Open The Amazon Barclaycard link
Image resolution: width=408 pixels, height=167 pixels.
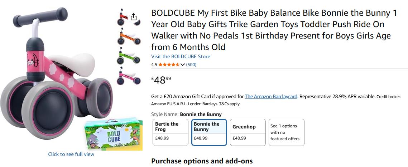(271, 96)
